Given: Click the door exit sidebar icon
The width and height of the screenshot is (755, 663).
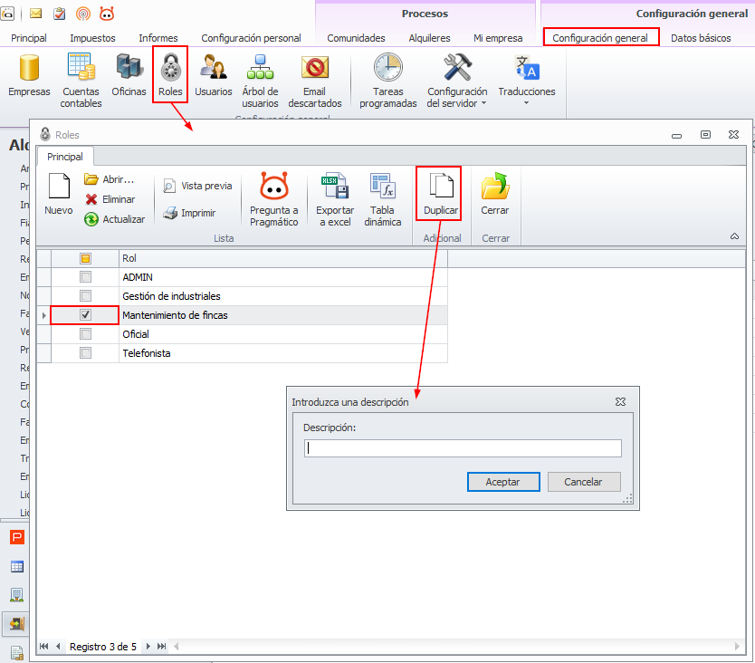Looking at the screenshot, I should pos(17,624).
